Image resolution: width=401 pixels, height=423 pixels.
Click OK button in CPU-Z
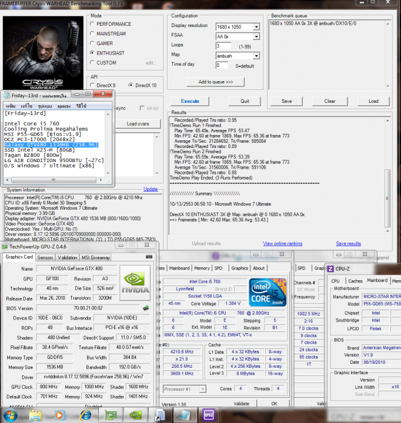[x=274, y=404]
